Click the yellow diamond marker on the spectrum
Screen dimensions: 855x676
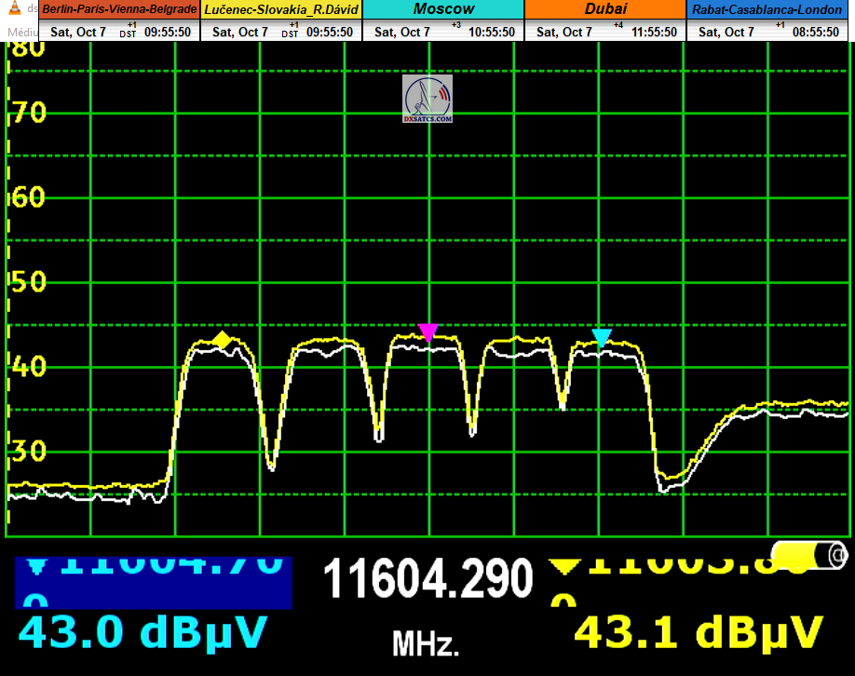[x=222, y=340]
